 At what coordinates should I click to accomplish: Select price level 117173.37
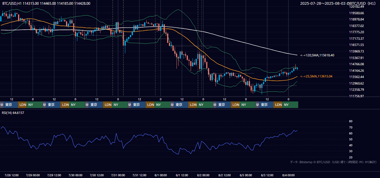click(357, 39)
